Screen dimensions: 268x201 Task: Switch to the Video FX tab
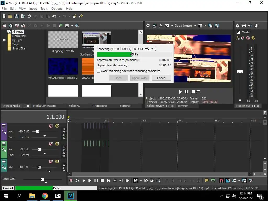coord(74,106)
